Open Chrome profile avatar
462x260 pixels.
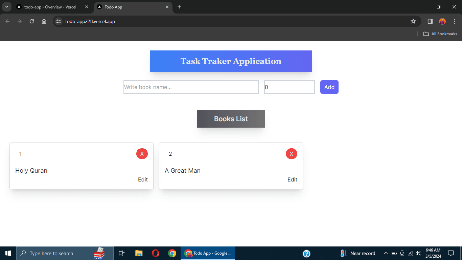coord(442,21)
